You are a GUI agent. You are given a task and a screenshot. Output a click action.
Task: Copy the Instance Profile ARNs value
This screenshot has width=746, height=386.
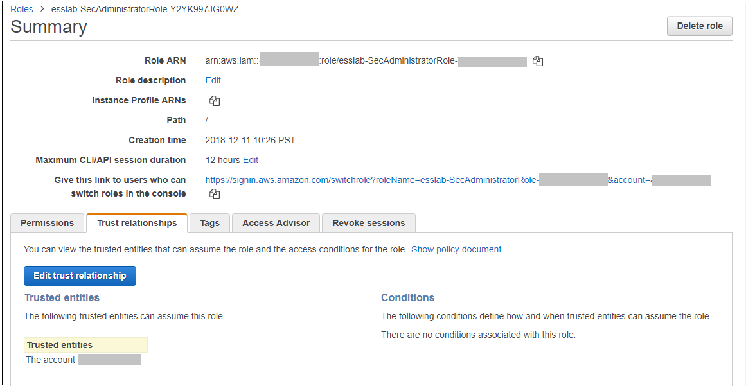pos(215,101)
